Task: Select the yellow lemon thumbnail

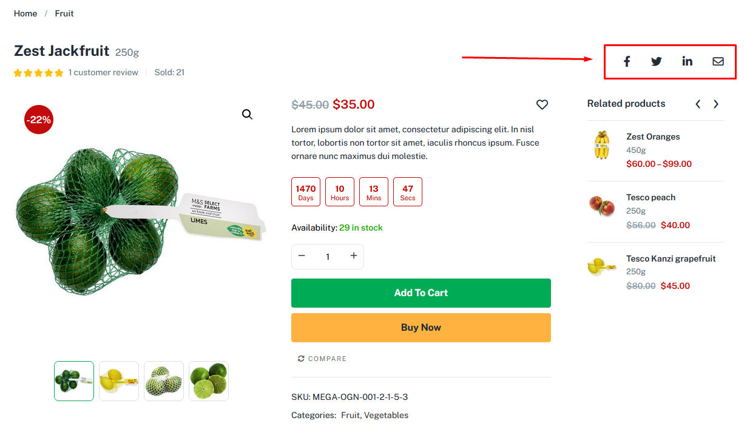Action: (x=119, y=381)
